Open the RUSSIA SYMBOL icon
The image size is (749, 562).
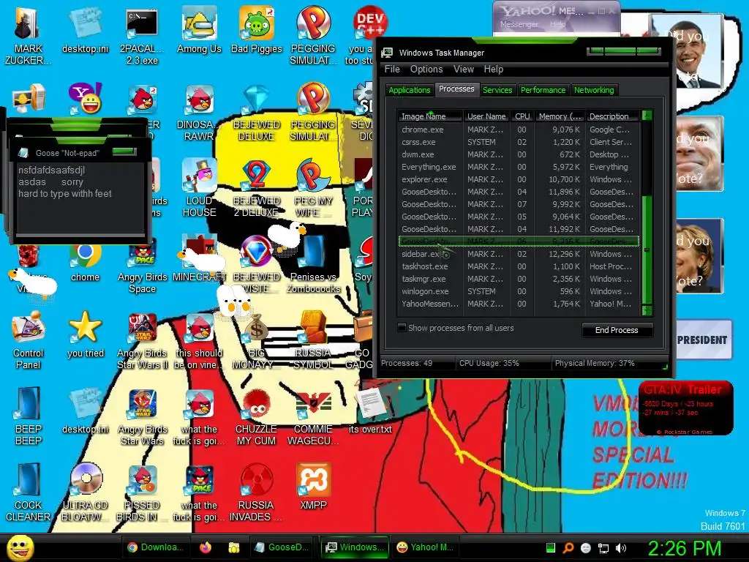tap(313, 340)
